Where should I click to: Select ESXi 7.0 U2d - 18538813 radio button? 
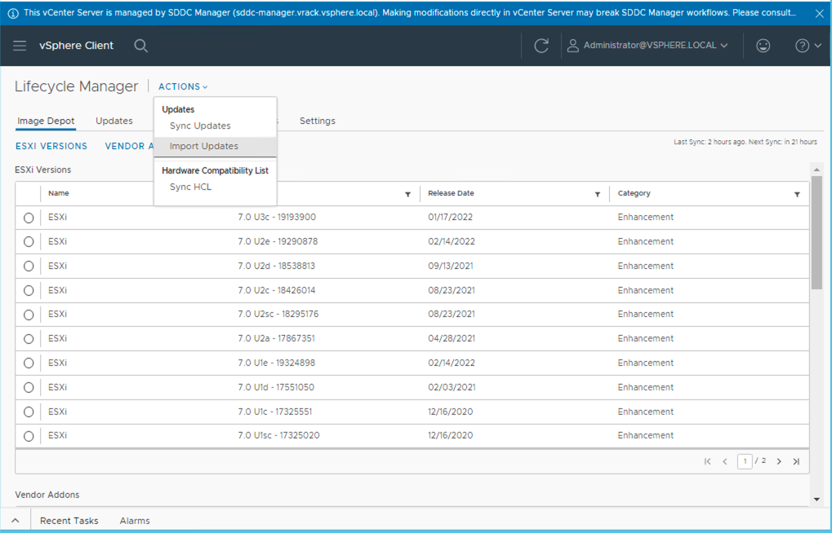(x=29, y=266)
